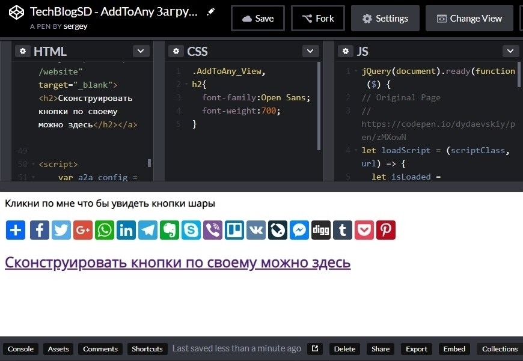Click Change View button
Screen dimensions: 523x361
(469, 18)
